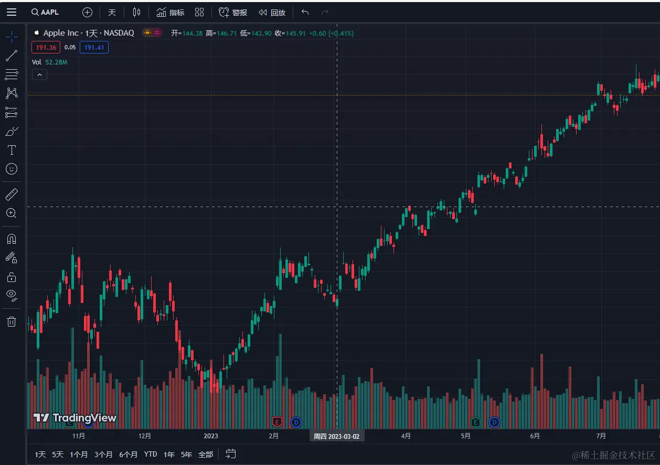Open the emoji icons tool
The width and height of the screenshot is (660, 465).
(12, 169)
